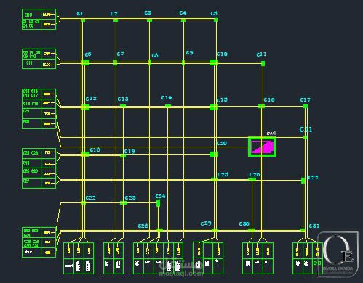Select the C31 node label
The width and height of the screenshot is (363, 283).
point(314,226)
